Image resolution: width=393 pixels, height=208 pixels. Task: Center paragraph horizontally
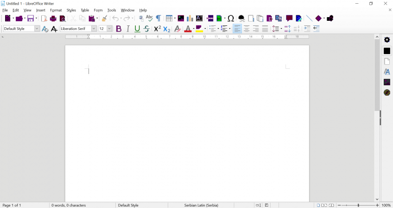[247, 29]
